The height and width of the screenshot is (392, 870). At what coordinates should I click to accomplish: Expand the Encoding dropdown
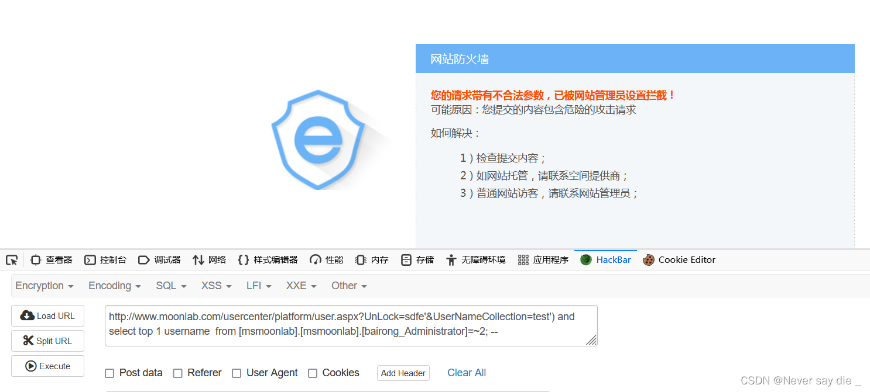point(115,286)
